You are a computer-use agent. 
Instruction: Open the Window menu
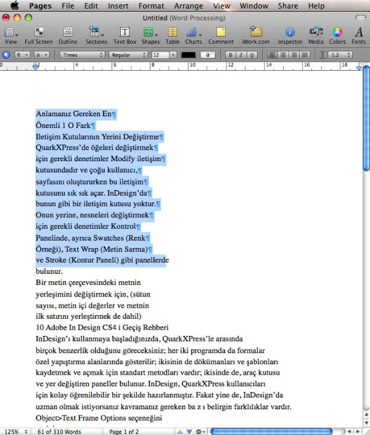(254, 6)
